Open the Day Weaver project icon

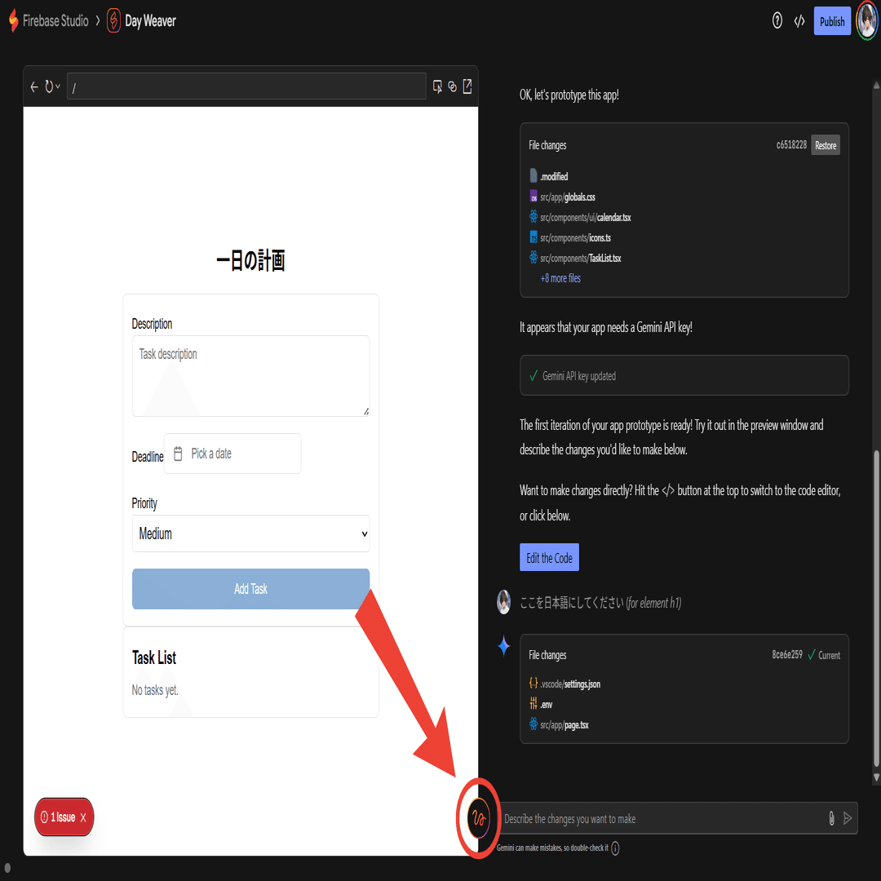point(113,20)
